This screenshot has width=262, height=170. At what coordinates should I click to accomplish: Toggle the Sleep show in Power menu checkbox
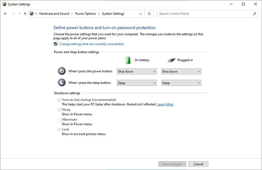tap(59, 110)
